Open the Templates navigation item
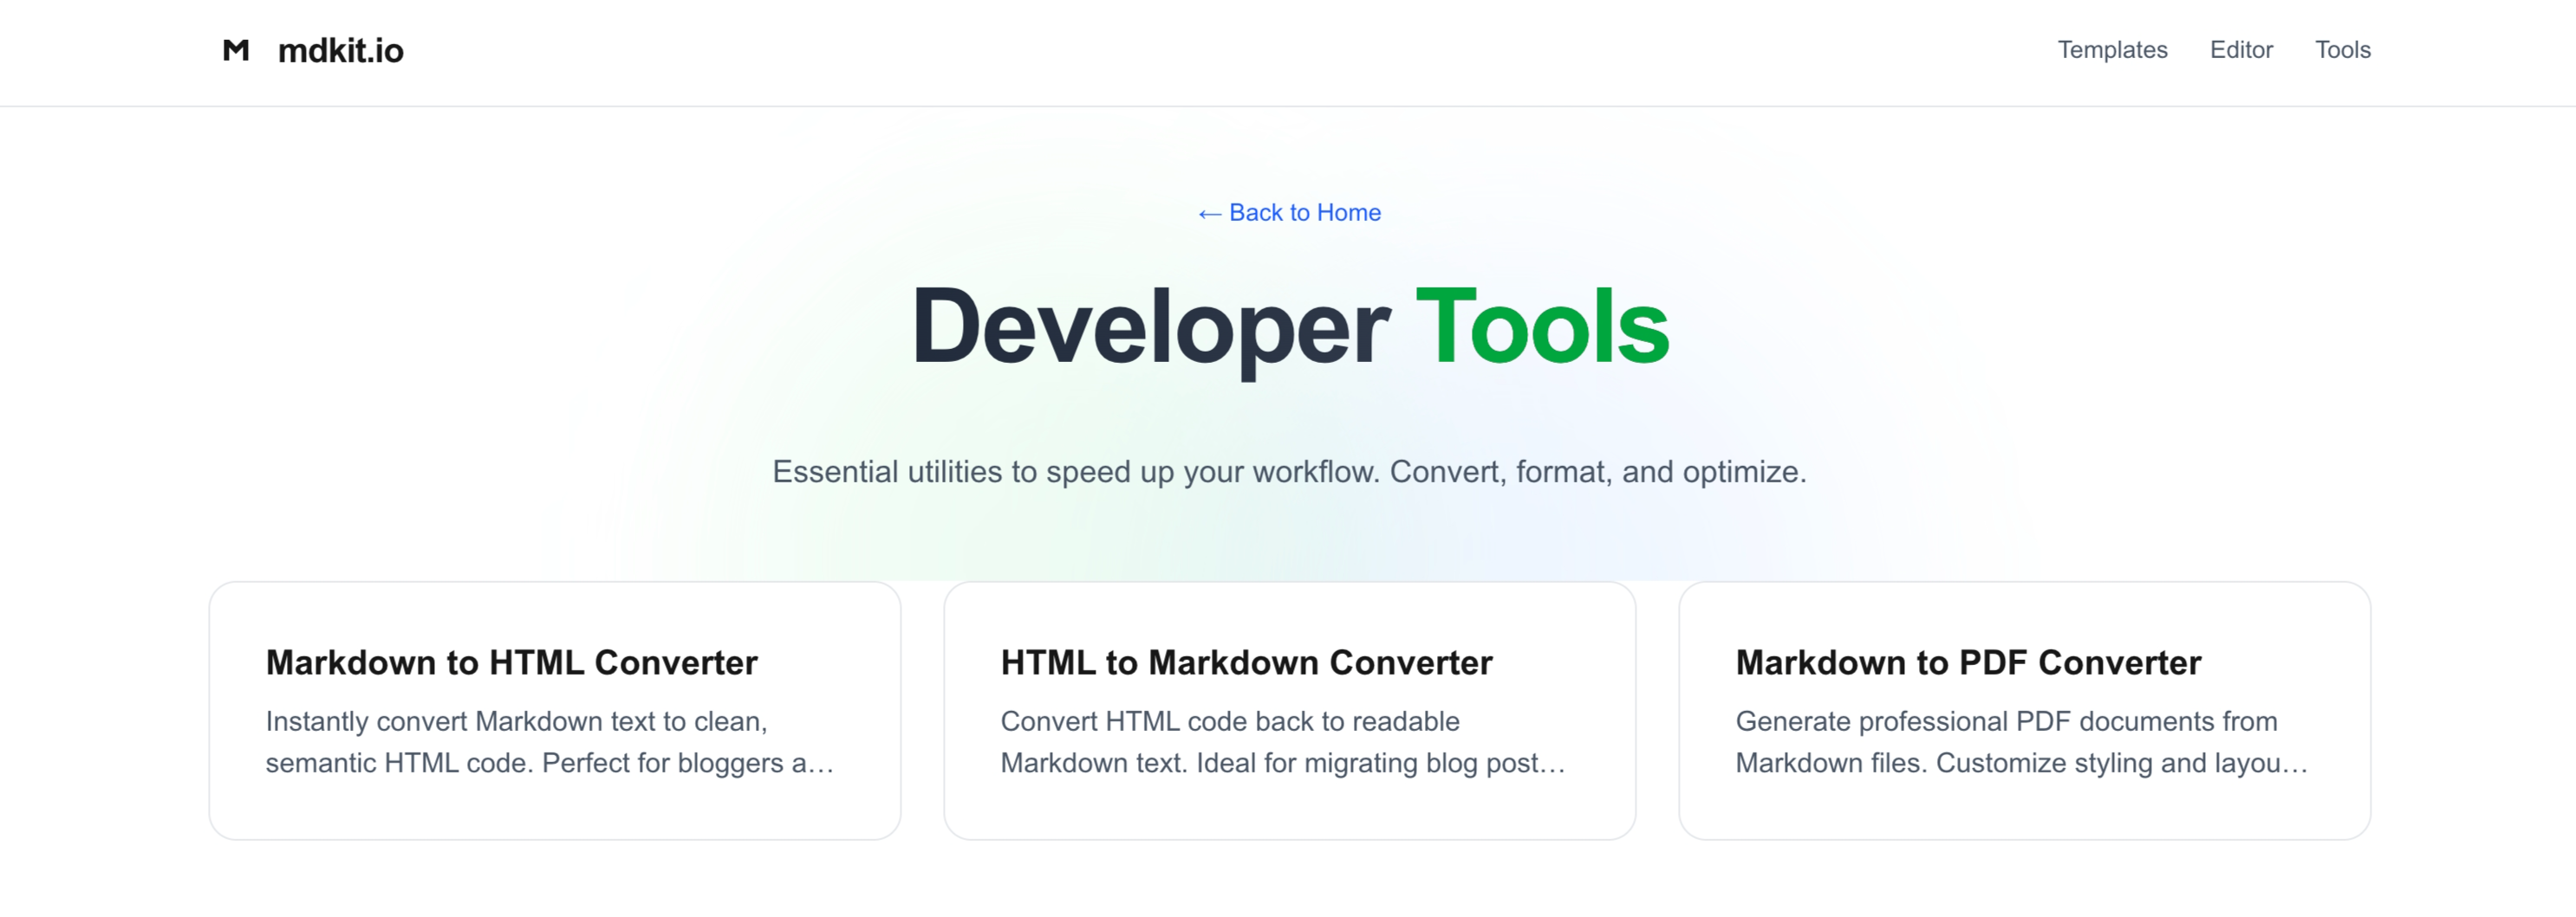2576x917 pixels. [x=2112, y=50]
